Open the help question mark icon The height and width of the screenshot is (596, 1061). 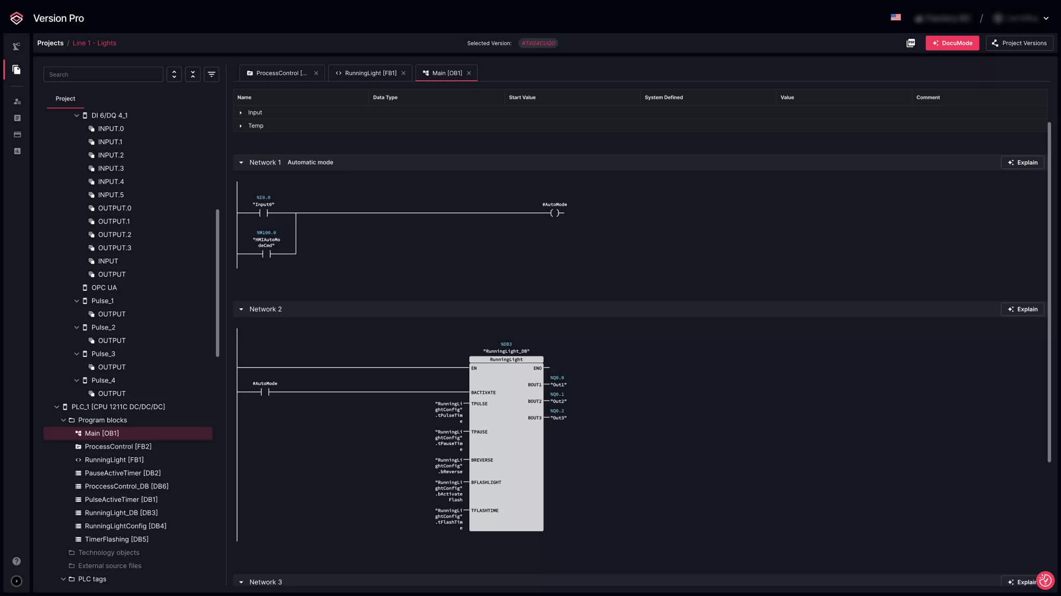point(17,561)
